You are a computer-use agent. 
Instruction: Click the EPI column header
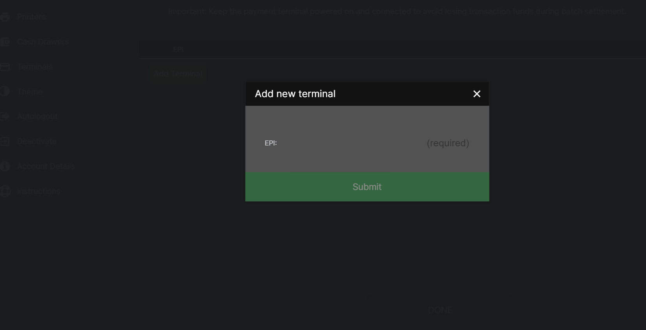point(178,50)
